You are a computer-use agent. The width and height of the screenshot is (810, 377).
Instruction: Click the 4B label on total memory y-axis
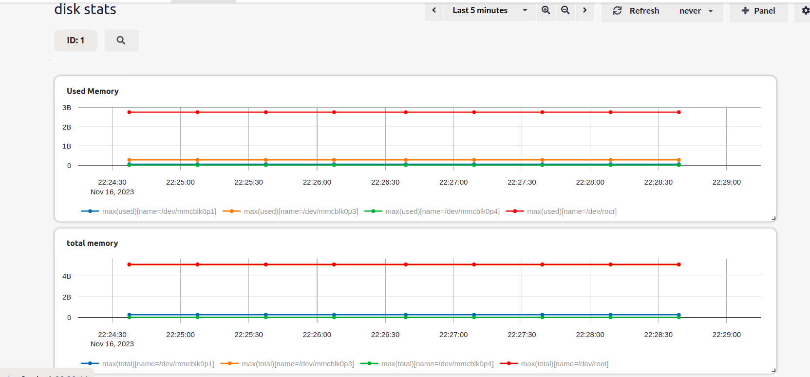tap(67, 276)
